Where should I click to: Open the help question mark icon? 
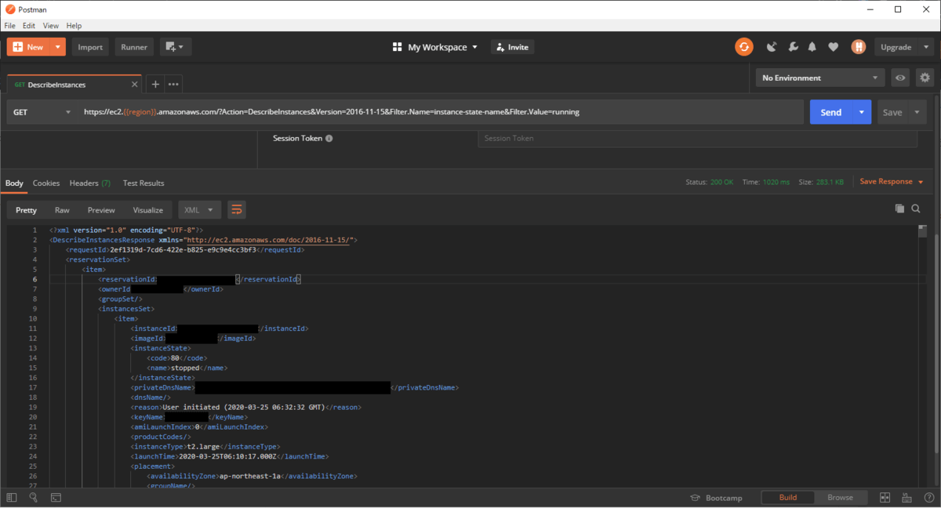click(928, 497)
